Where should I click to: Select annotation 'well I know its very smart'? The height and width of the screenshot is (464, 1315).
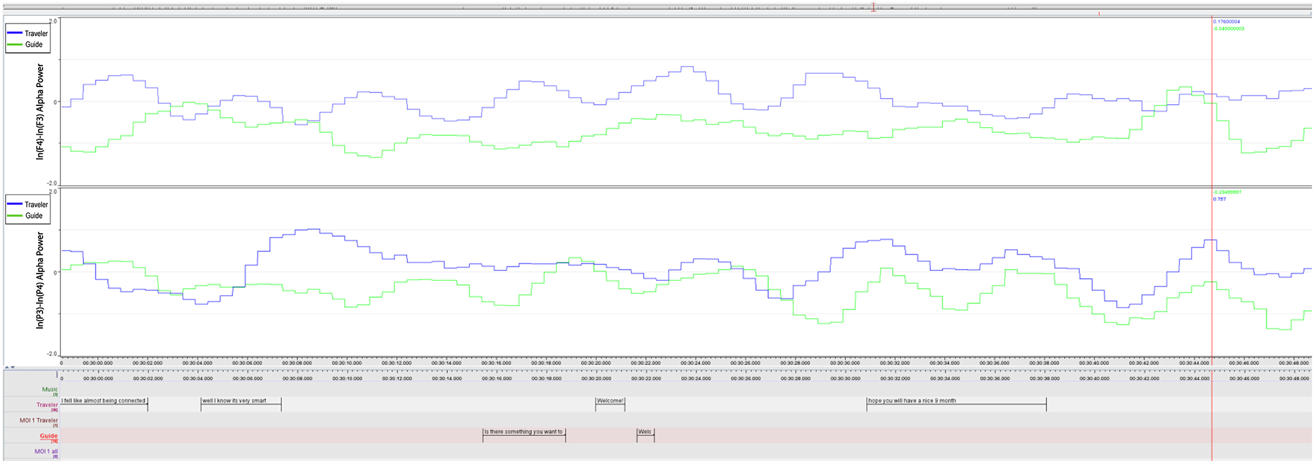tap(240, 401)
